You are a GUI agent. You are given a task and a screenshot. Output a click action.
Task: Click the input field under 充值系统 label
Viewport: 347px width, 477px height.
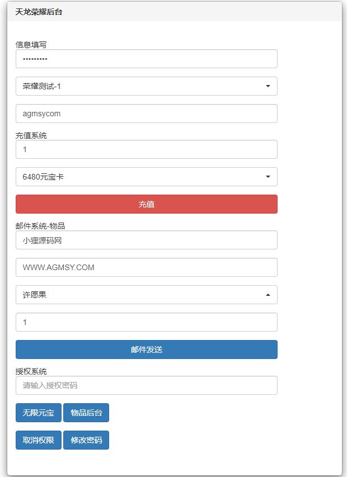(x=146, y=149)
